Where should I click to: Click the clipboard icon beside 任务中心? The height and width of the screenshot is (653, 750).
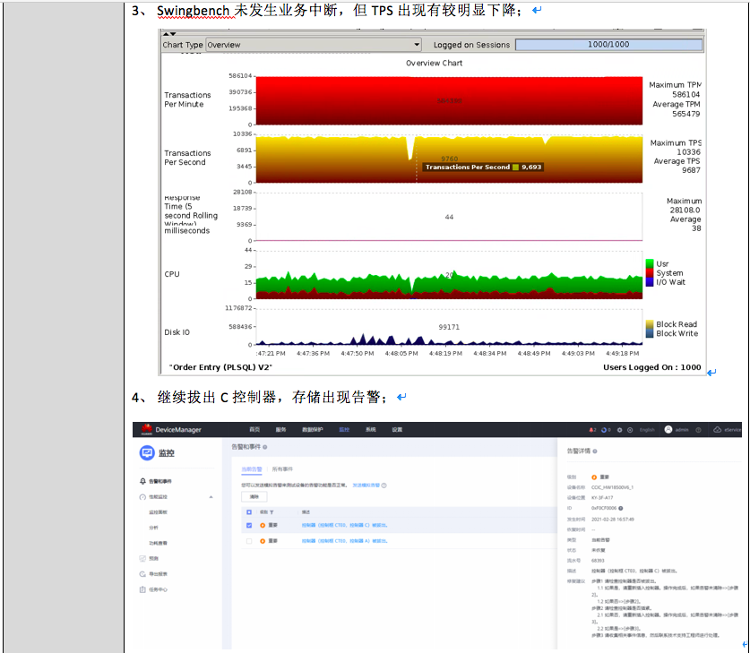coord(142,589)
